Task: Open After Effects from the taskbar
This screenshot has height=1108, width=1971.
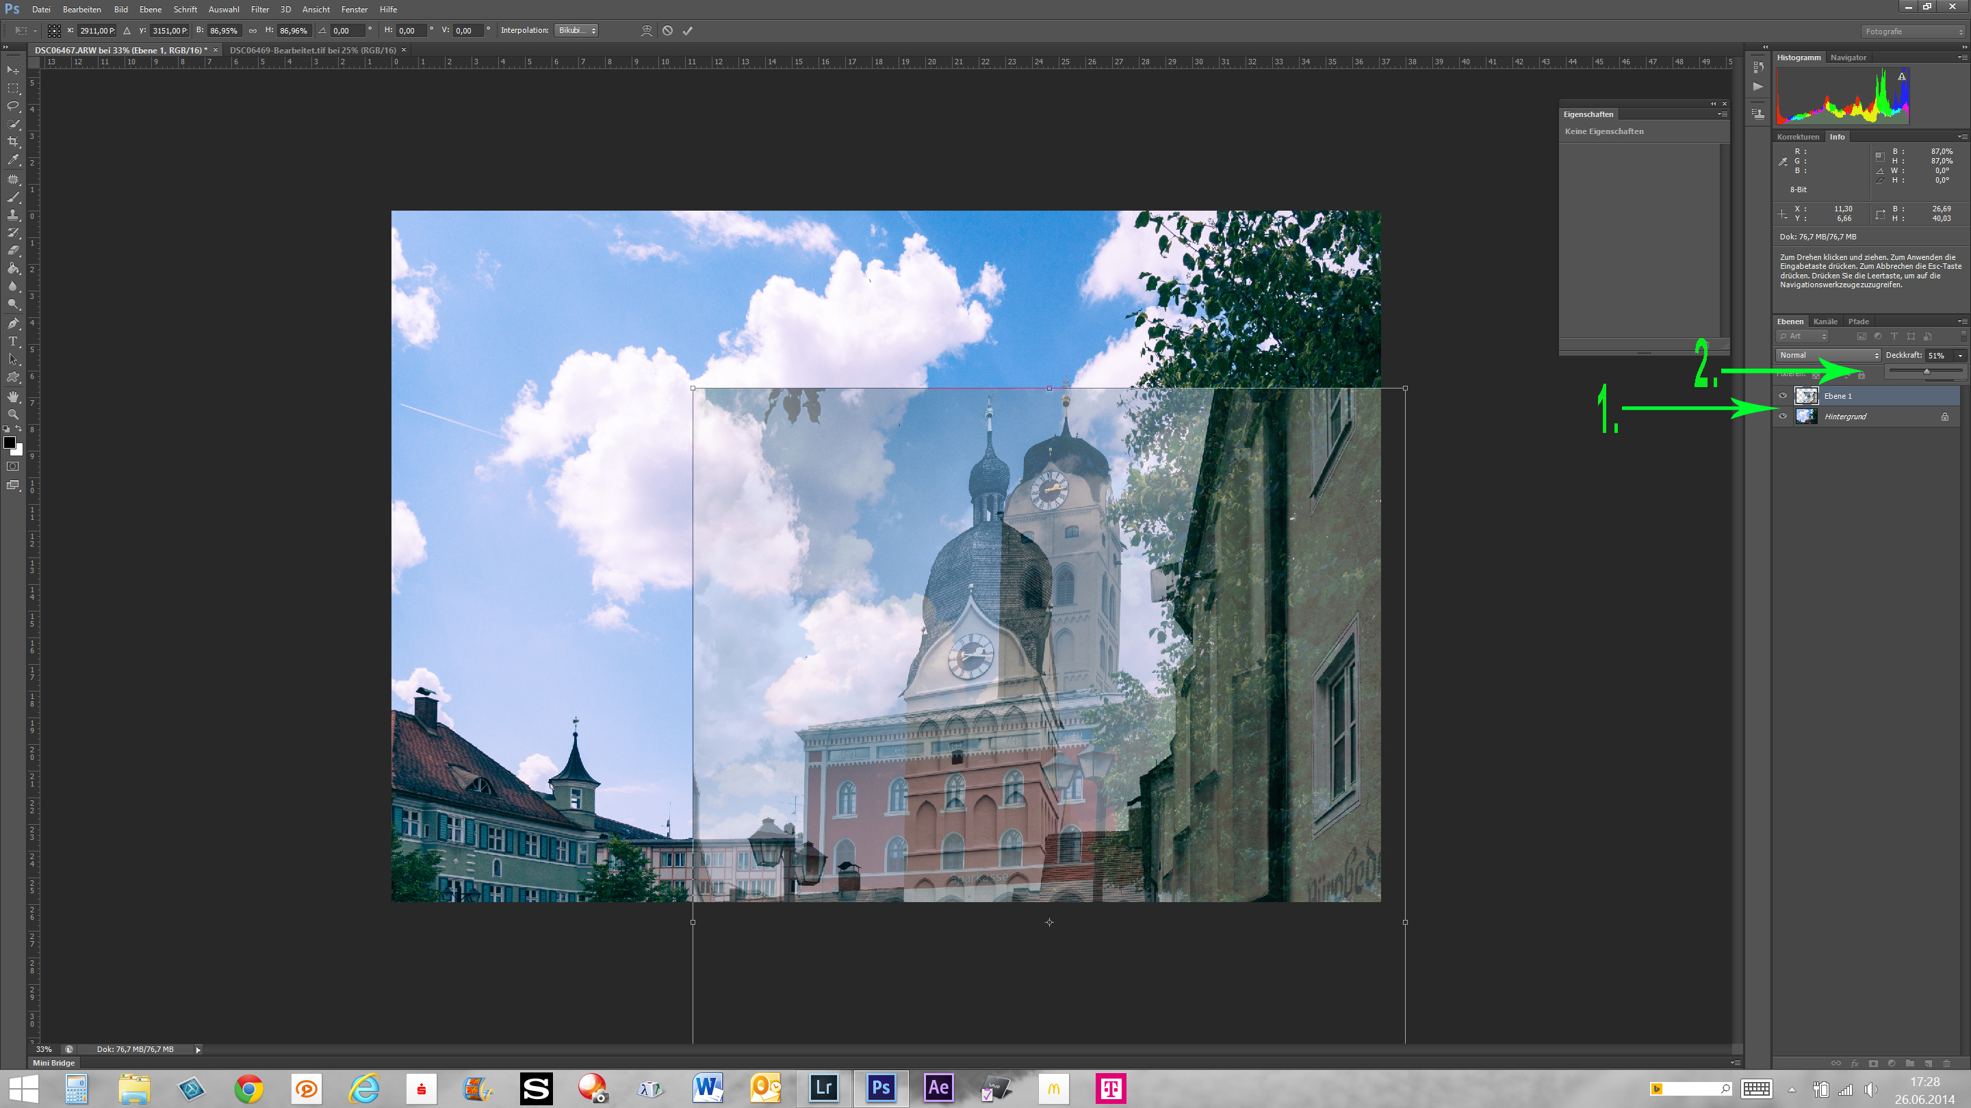Action: (x=938, y=1087)
